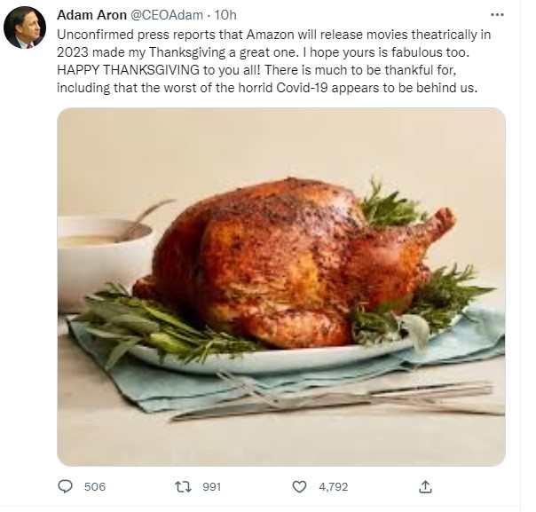
Task: Click the 506 replies count
Action: (94, 486)
